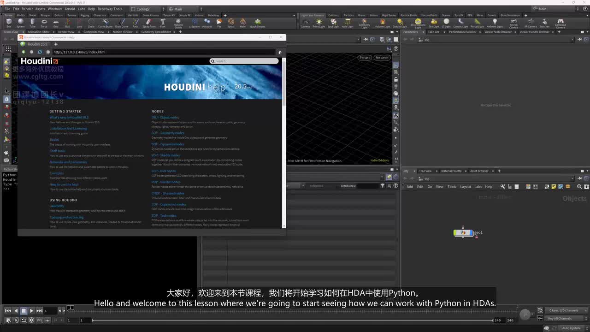The width and height of the screenshot is (590, 332).
Task: Open the DOP - Dynamics nodes link
Action: [x=168, y=144]
